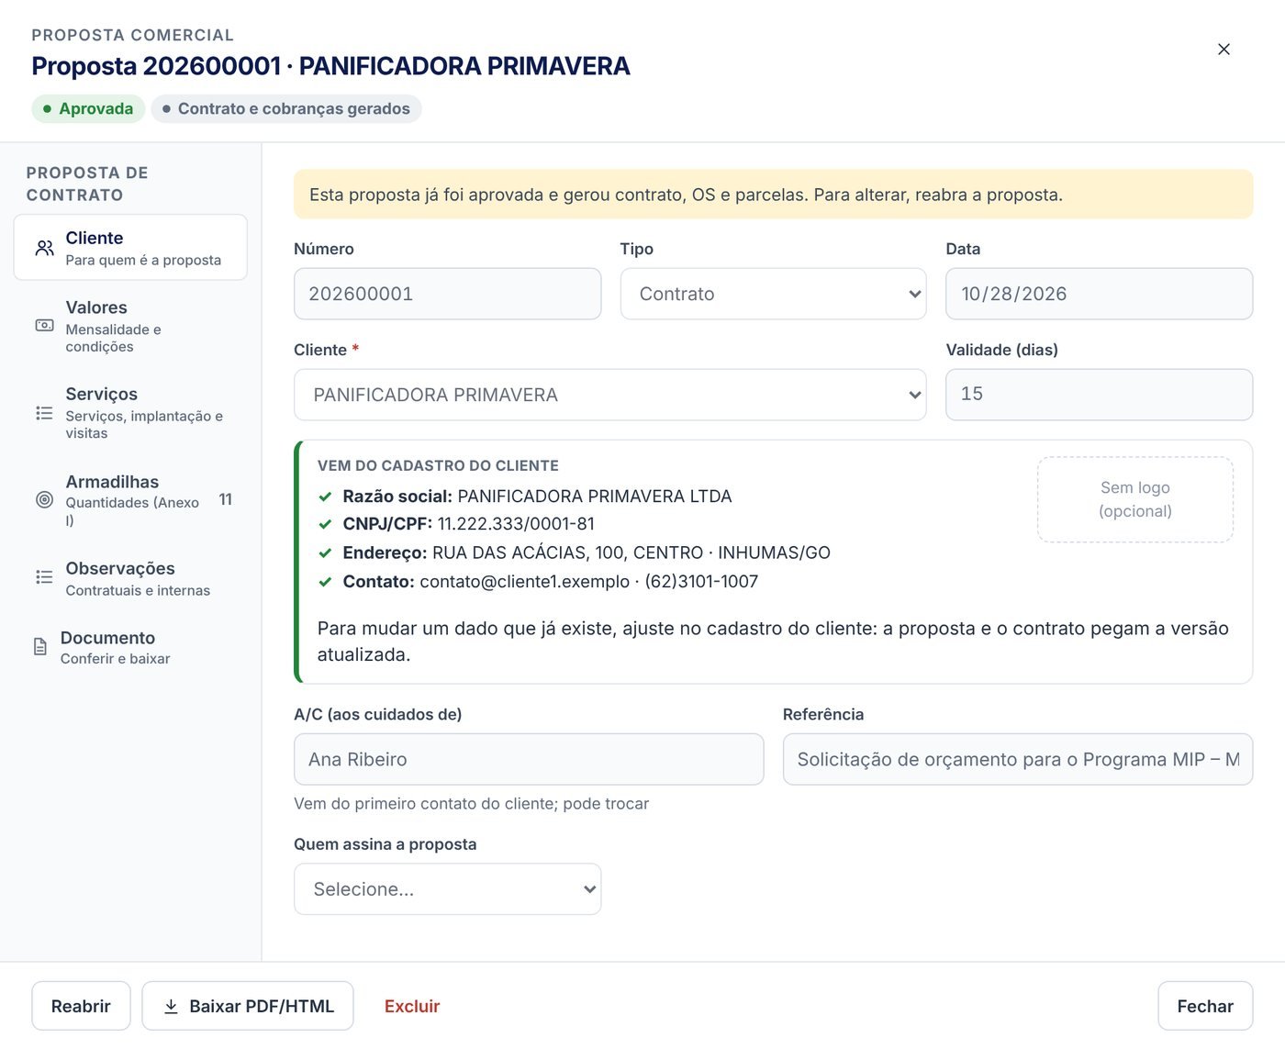Screen dimensions: 1285x1049
Task: Click the Número field 202600001
Action: pos(447,294)
